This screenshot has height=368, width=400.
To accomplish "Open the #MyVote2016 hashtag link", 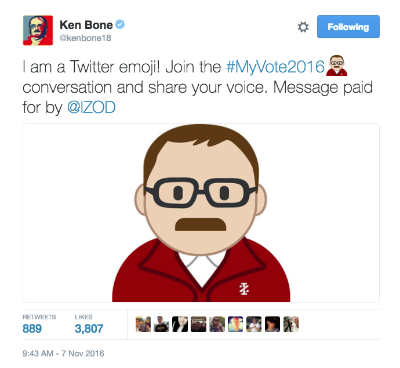I will click(275, 67).
